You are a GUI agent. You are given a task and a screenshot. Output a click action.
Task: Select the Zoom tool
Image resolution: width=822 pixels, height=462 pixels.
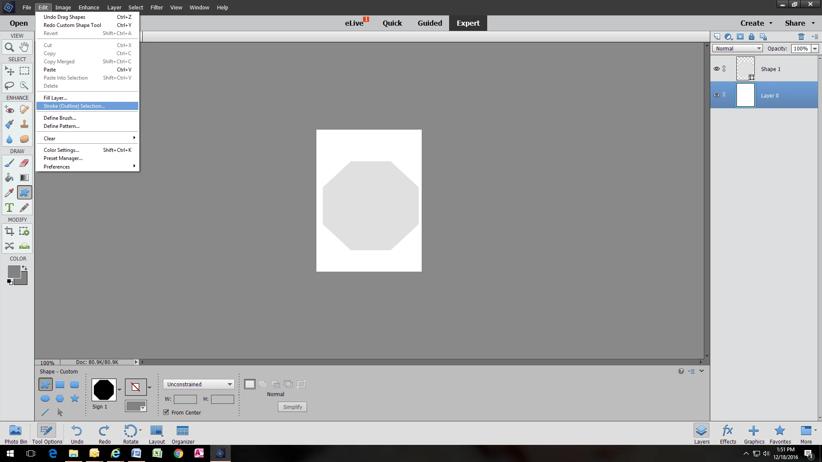[x=9, y=47]
